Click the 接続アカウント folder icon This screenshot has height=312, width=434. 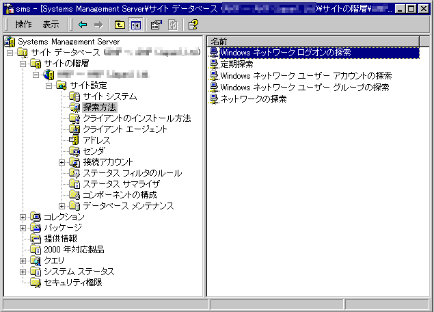pyautogui.click(x=74, y=162)
